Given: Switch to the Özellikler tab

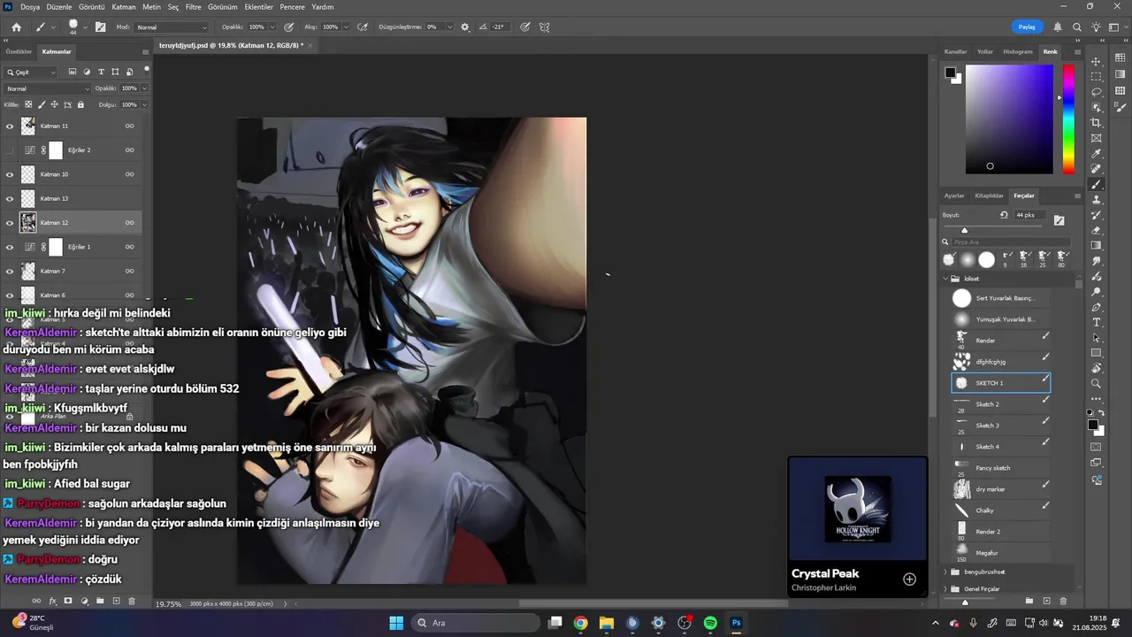Looking at the screenshot, I should tap(19, 51).
